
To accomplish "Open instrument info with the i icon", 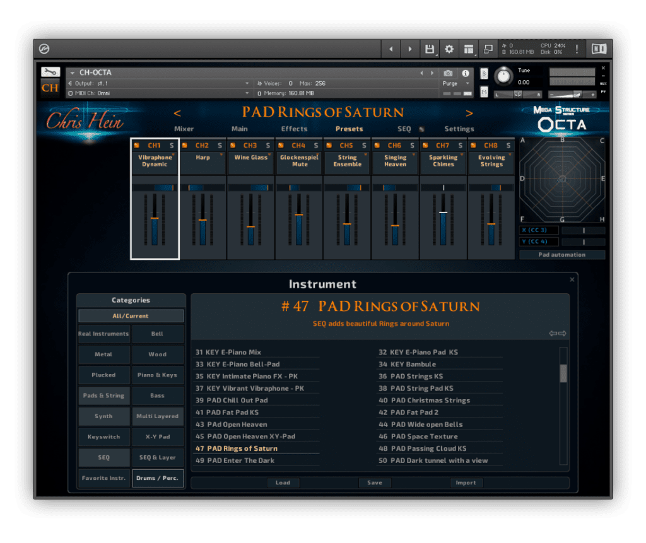I will click(x=466, y=73).
